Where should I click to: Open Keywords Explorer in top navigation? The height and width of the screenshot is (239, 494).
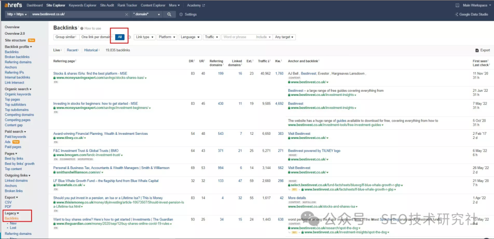pyautogui.click(x=82, y=5)
